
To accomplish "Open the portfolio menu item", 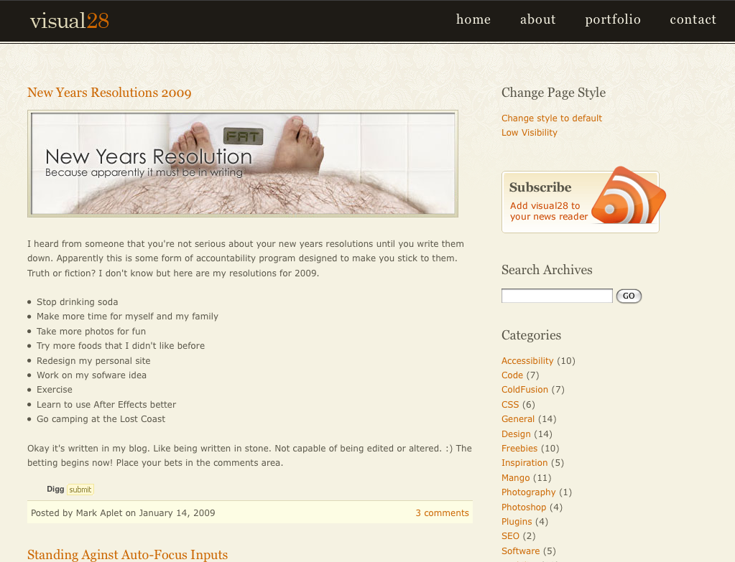I will coord(613,19).
